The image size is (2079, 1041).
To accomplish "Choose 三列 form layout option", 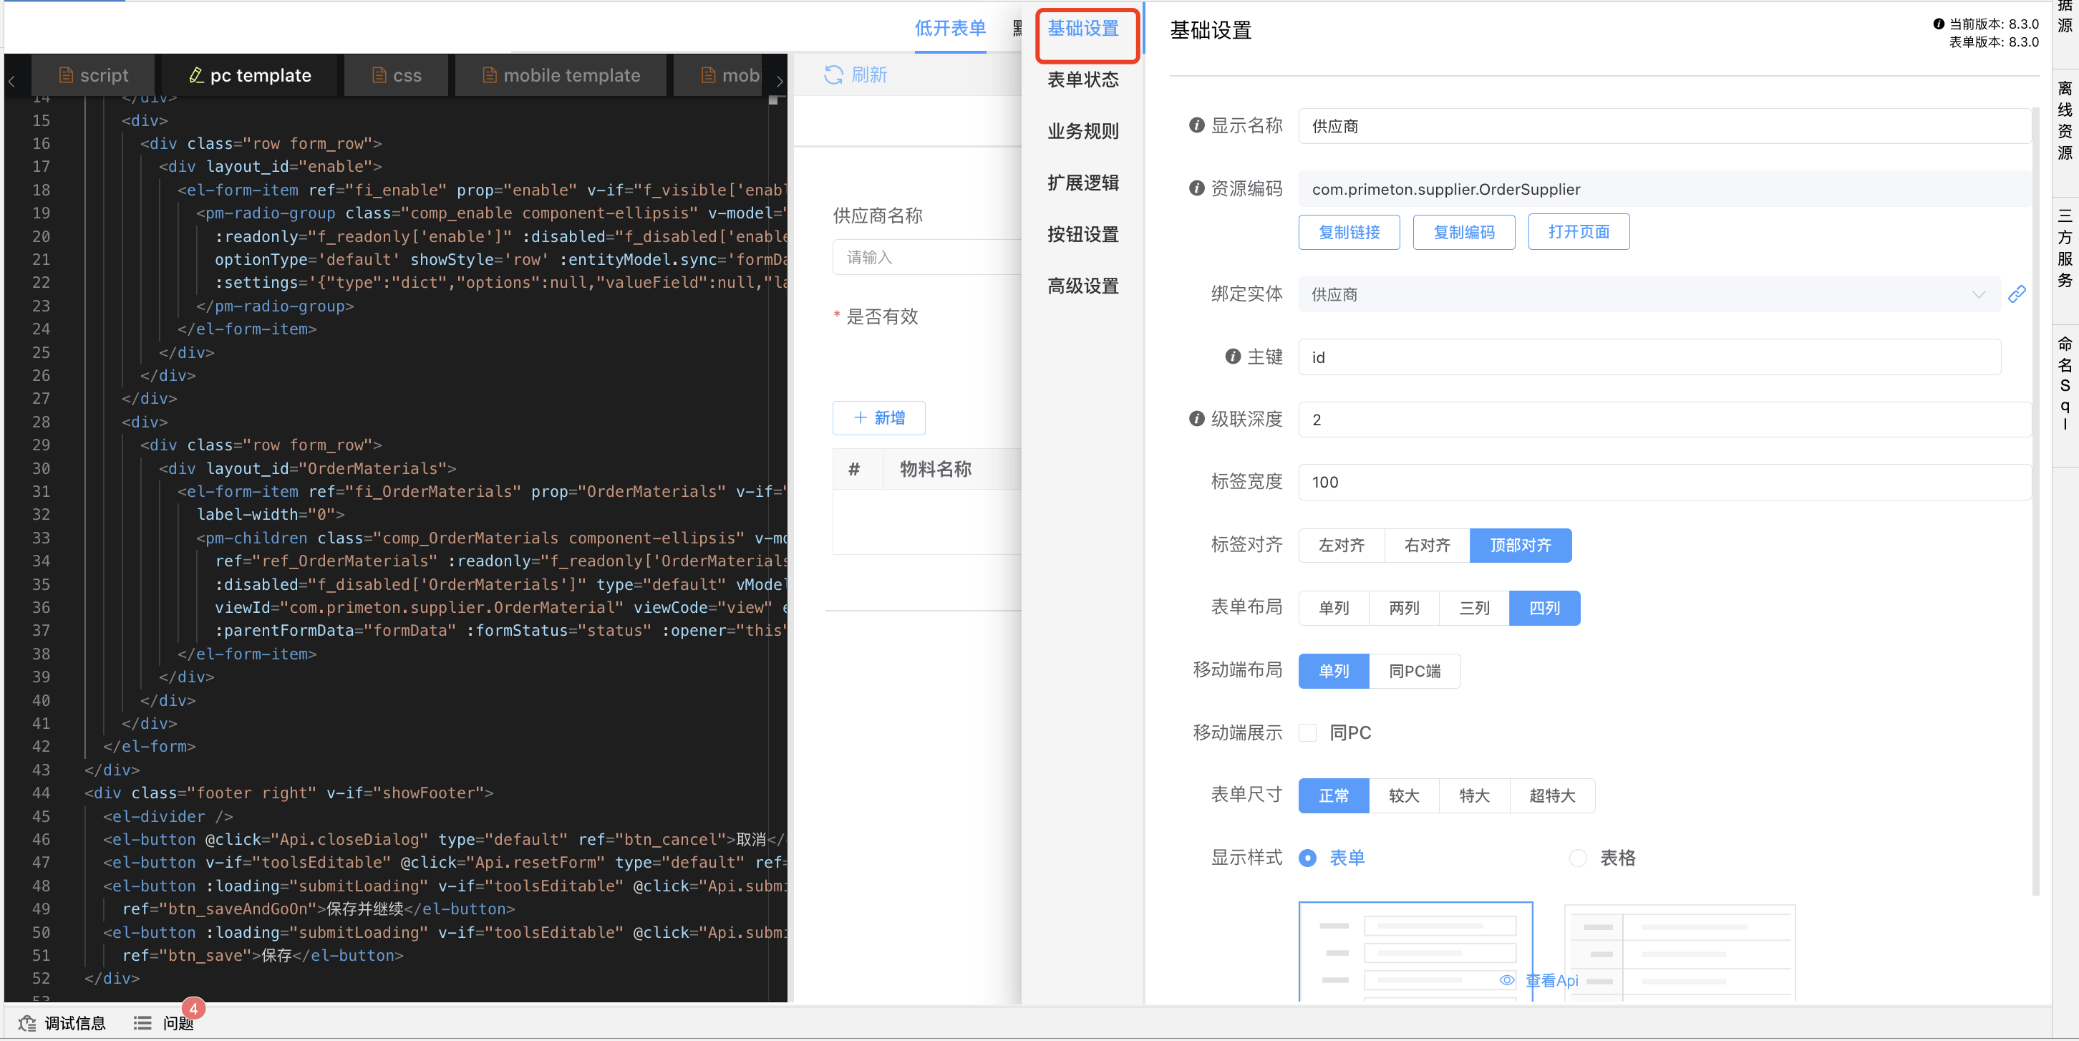I will (x=1474, y=608).
